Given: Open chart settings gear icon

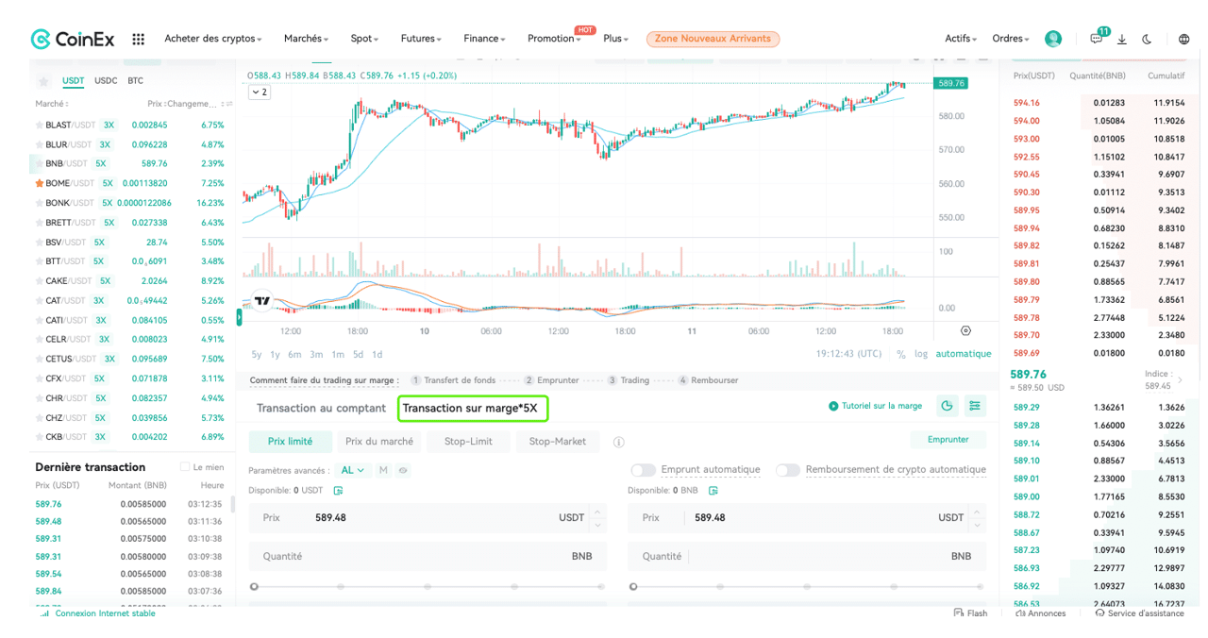Looking at the screenshot, I should tap(965, 330).
